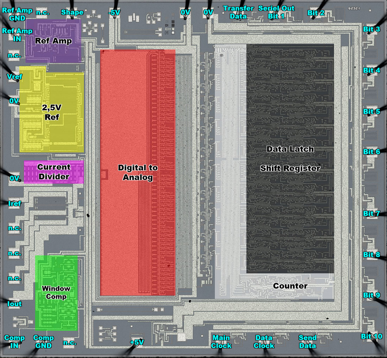Select the Ref Amp block

[53, 41]
